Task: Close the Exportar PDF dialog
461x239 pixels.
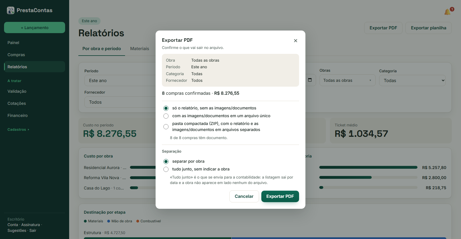Action: [x=295, y=41]
